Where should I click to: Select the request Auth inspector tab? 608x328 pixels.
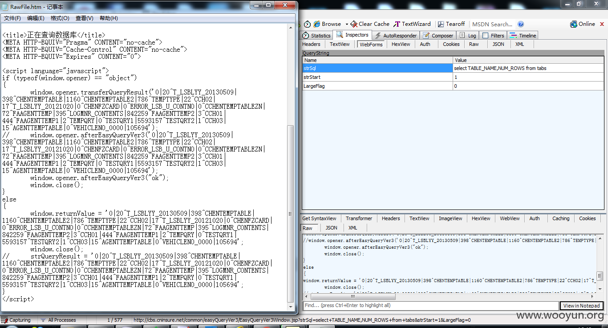coord(425,44)
